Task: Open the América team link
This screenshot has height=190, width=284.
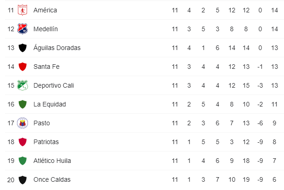Action: [45, 10]
